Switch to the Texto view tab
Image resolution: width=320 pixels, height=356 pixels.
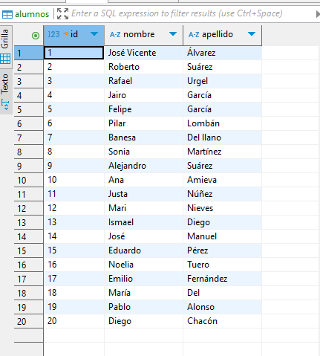click(5, 90)
